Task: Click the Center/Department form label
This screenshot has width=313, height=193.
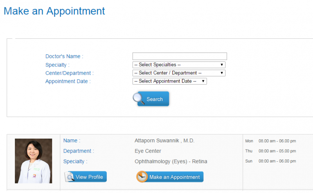Action: (x=69, y=73)
